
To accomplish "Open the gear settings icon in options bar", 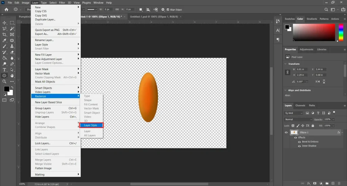I will point(163,9).
